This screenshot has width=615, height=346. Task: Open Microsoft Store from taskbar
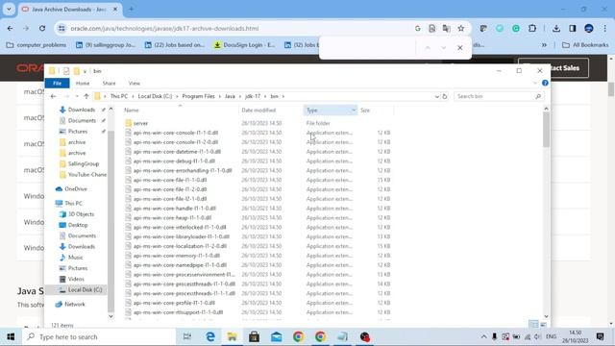[254, 336]
